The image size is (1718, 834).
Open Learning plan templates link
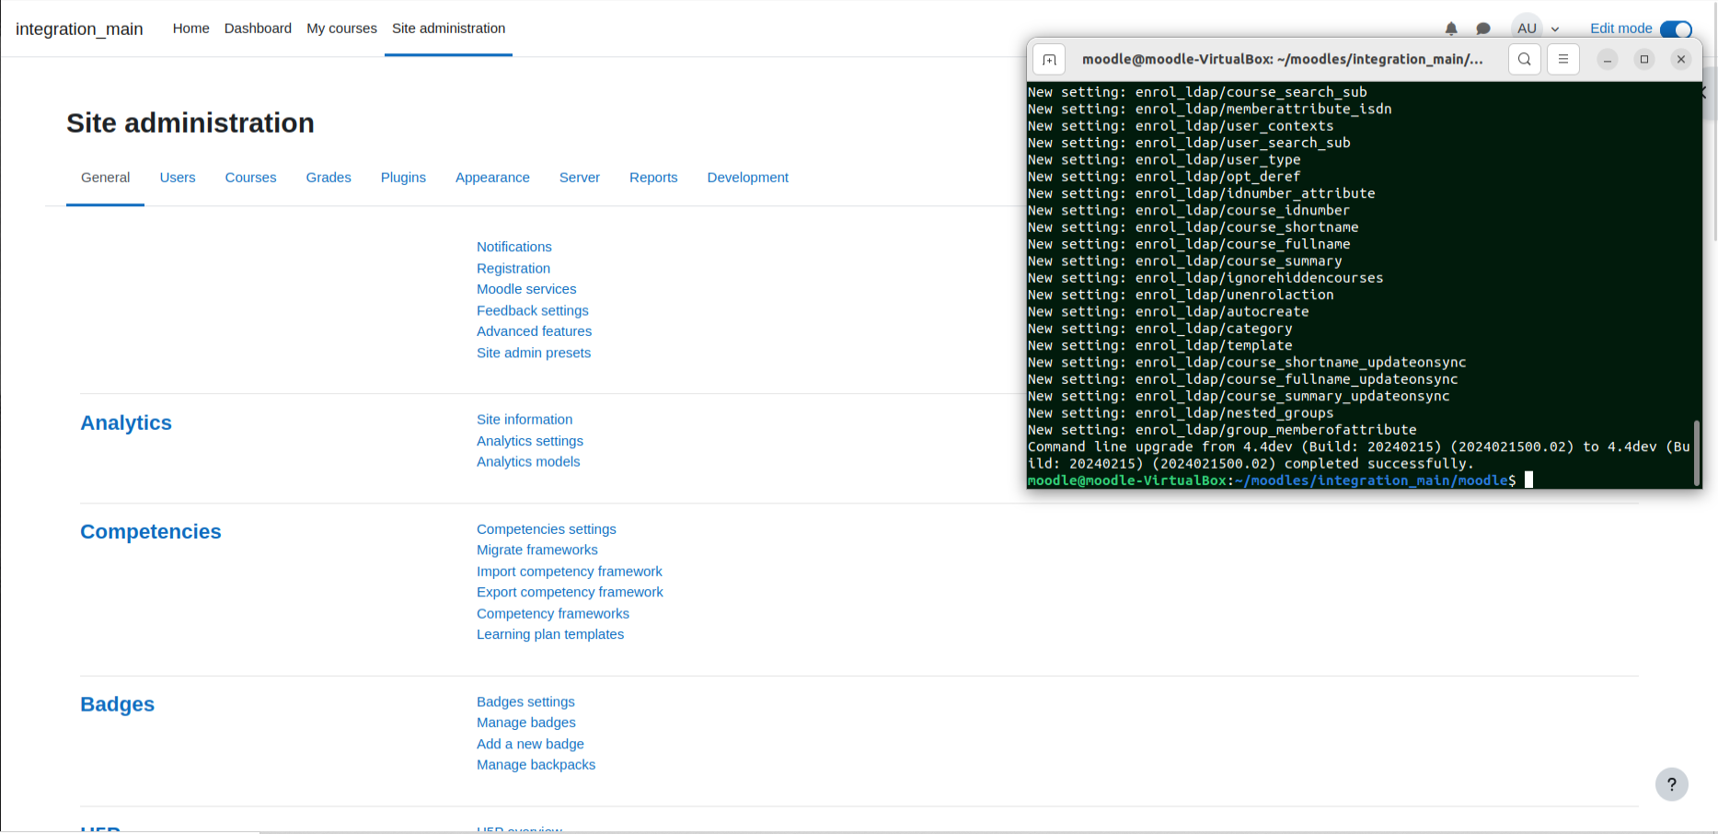click(550, 634)
